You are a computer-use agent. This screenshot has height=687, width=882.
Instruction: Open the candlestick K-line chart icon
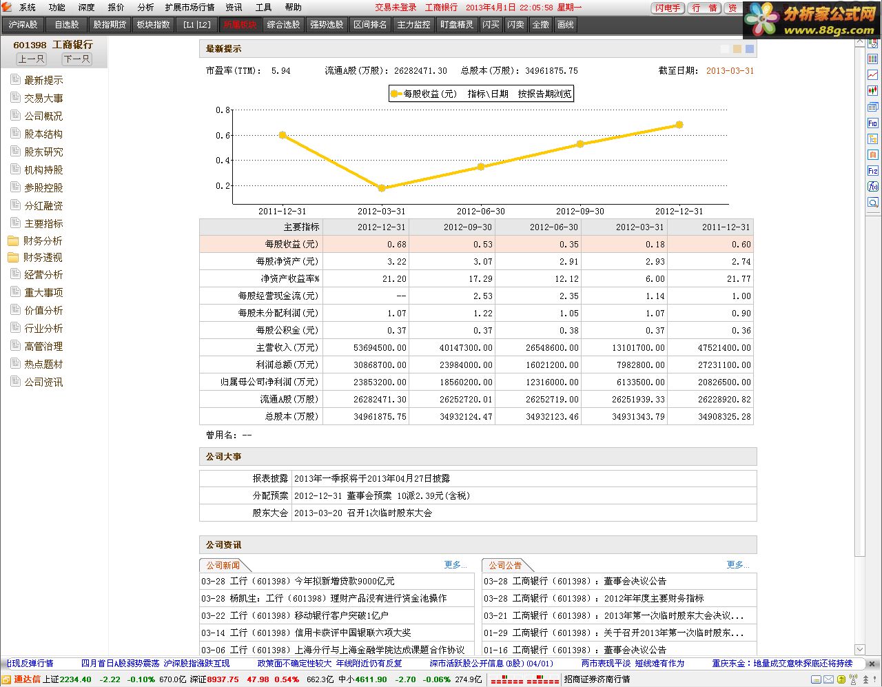(x=872, y=91)
